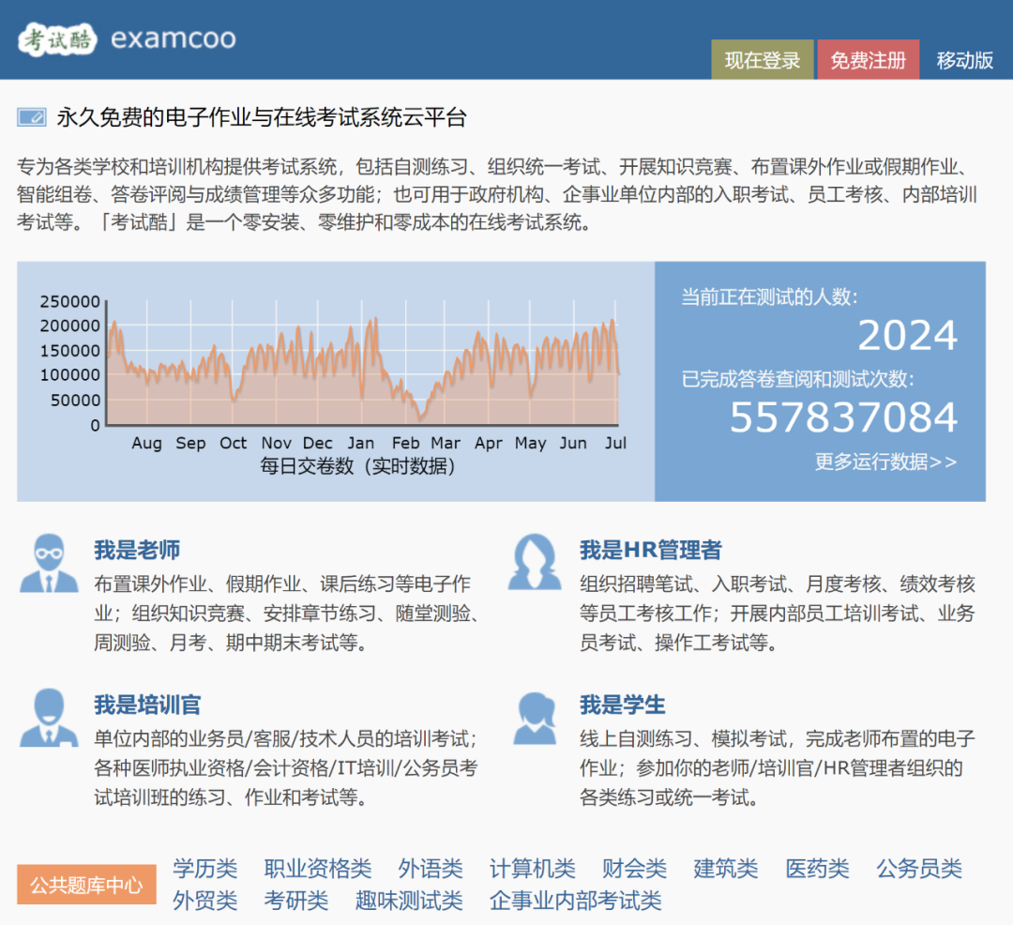Open 计算机类 question bank category
1013x925 pixels.
[532, 869]
